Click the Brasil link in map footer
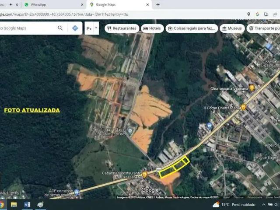Screen dimensions: 280x210 [227, 197]
